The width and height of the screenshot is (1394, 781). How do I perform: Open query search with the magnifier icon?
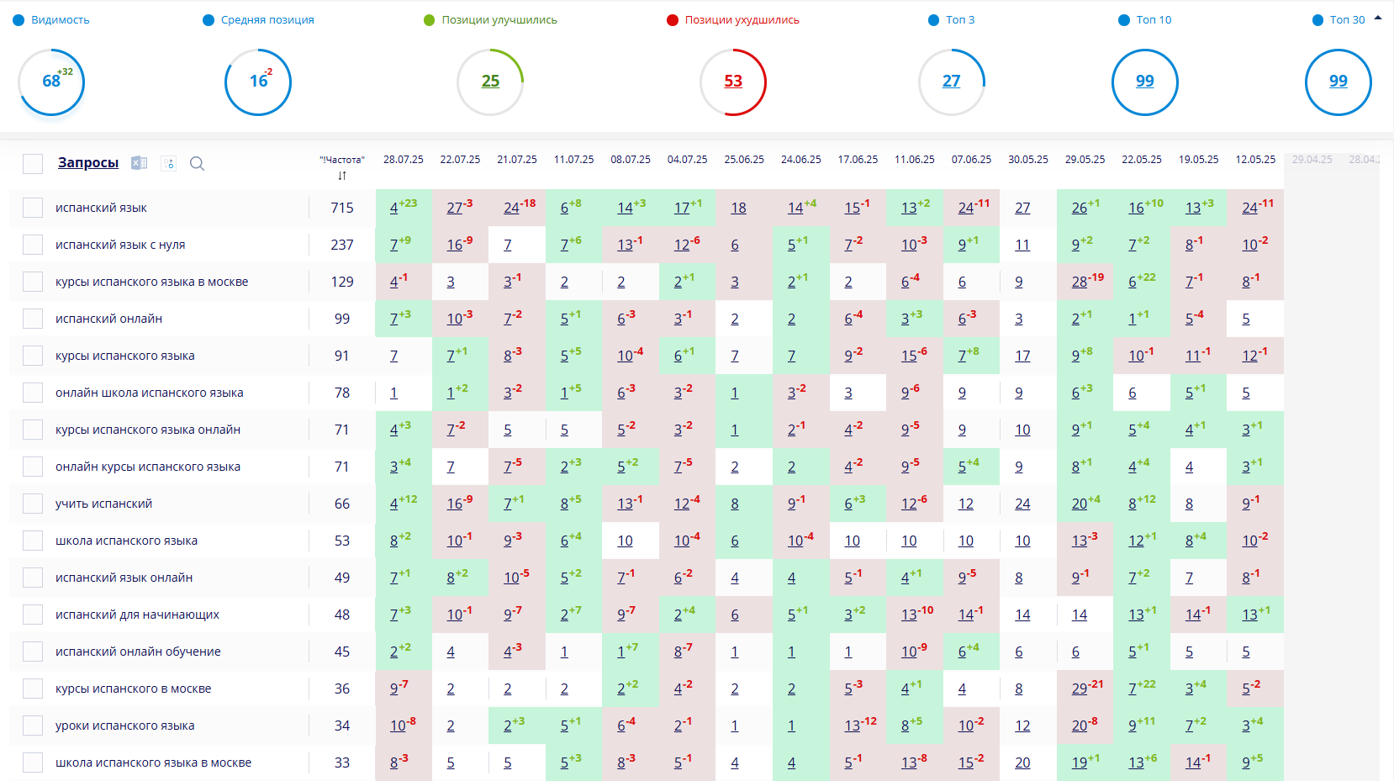tap(198, 164)
